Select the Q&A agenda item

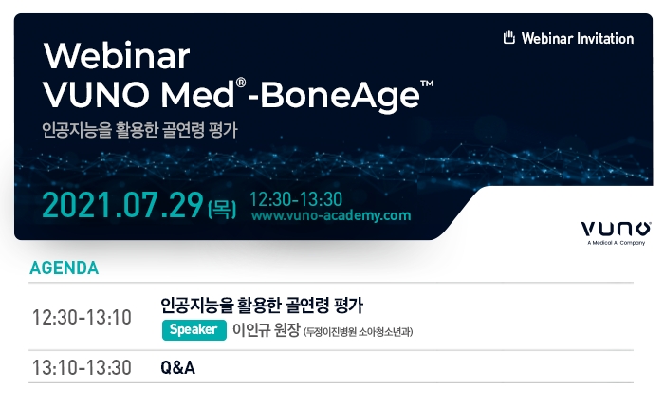[178, 368]
